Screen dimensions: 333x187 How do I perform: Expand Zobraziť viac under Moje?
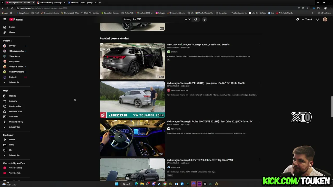[15, 127]
